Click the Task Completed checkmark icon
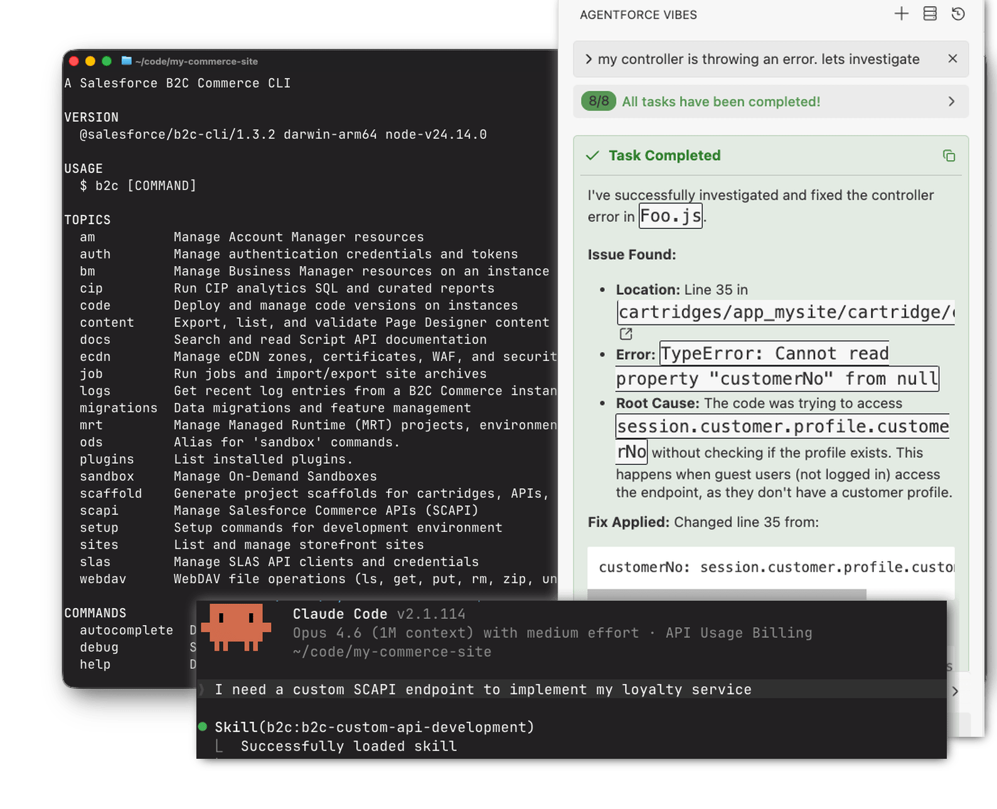Screen dimensions: 997x809 click(592, 156)
